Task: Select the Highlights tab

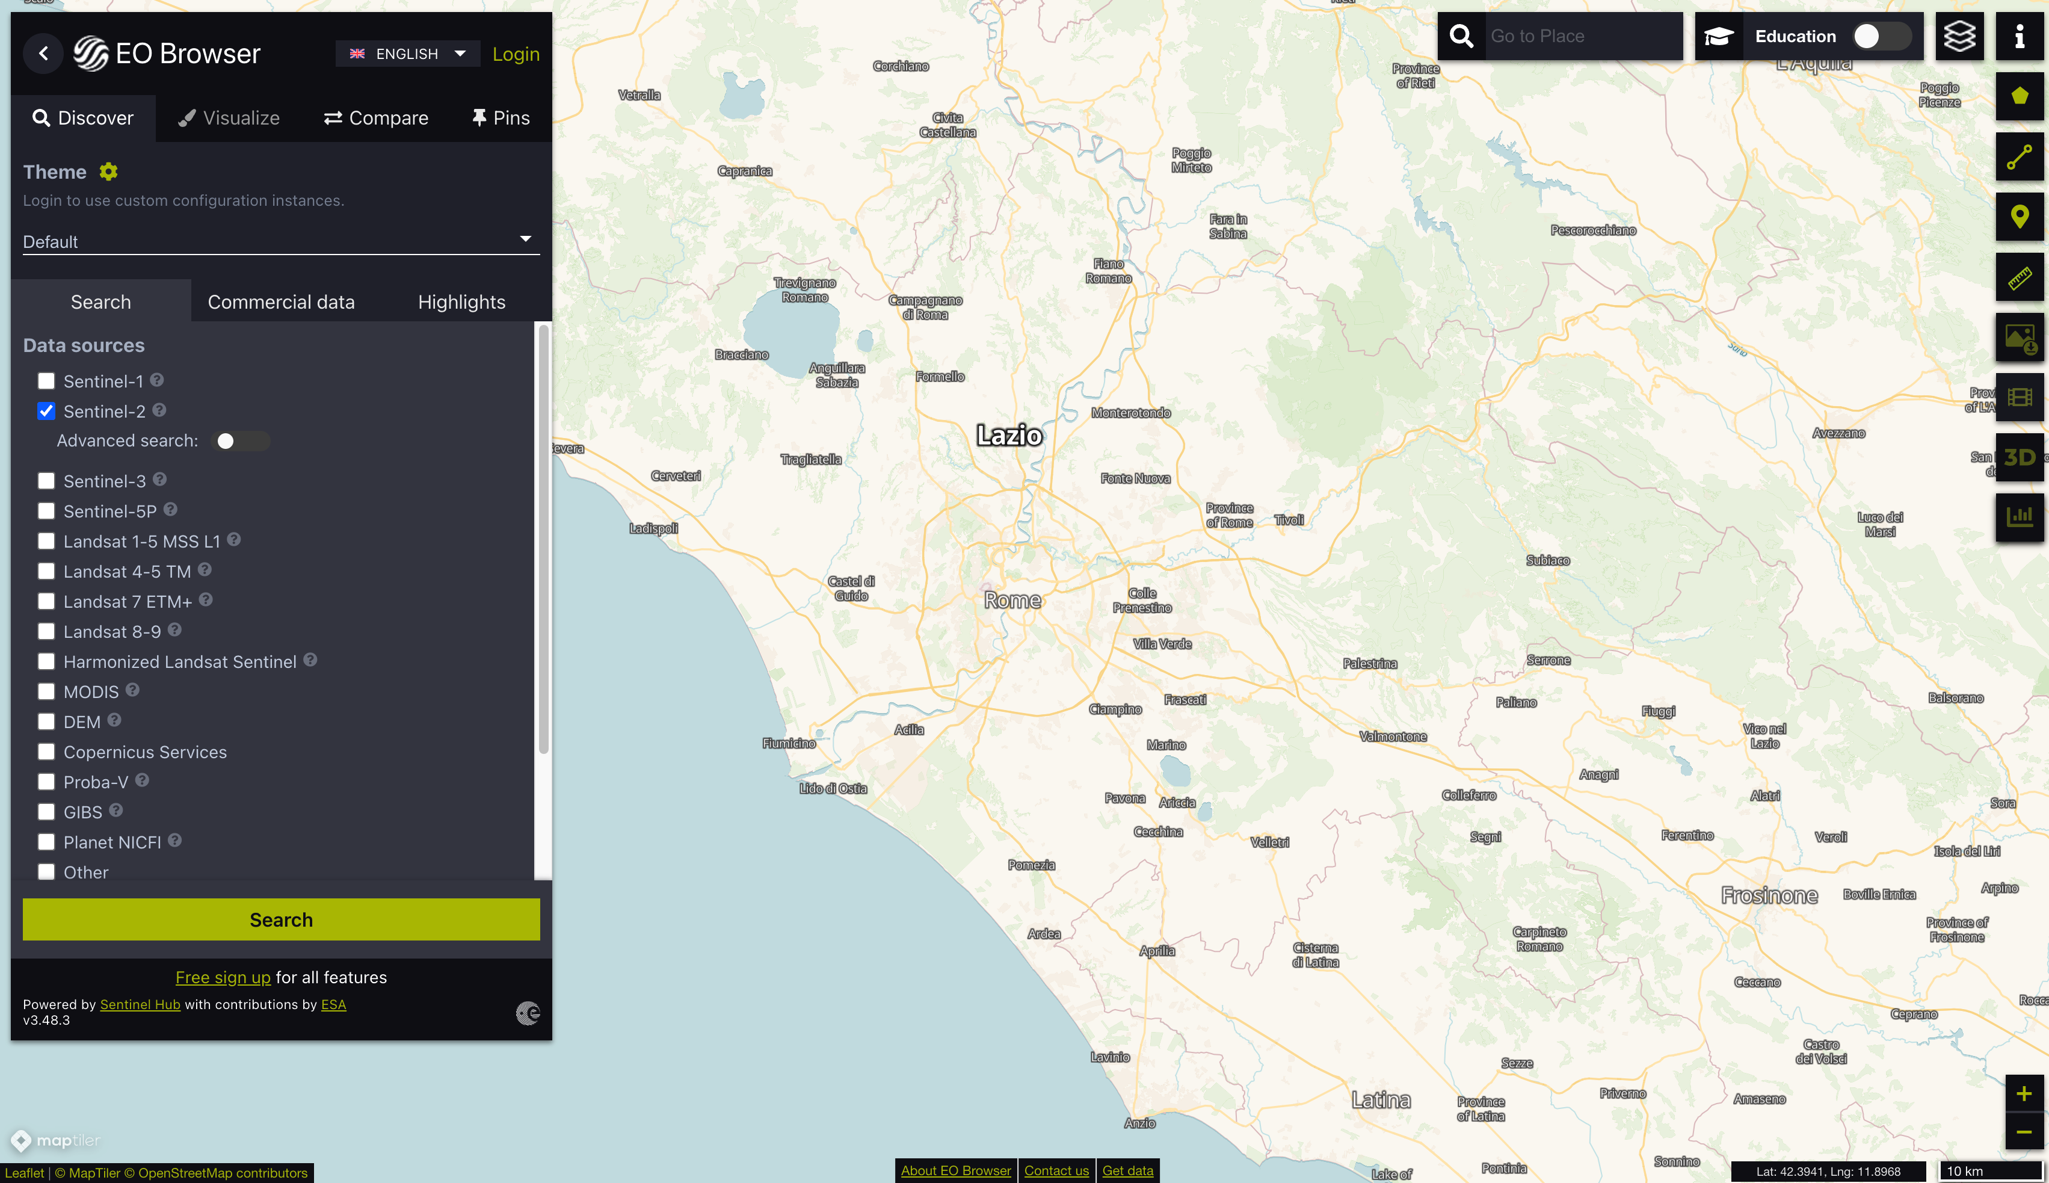Action: click(x=461, y=301)
